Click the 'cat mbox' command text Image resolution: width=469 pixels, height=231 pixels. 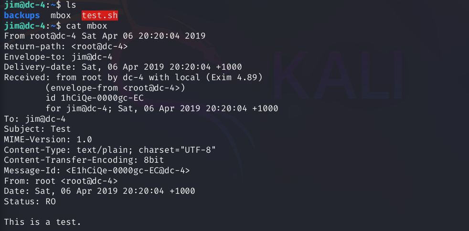pyautogui.click(x=86, y=25)
